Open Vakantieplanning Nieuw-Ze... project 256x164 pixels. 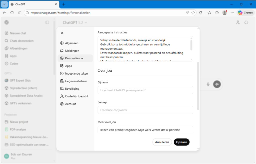click(27, 137)
